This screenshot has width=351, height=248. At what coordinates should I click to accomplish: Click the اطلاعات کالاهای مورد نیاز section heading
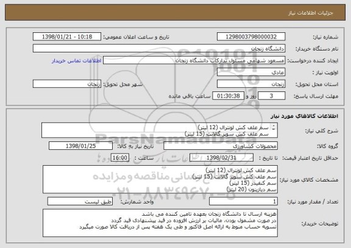304,116
